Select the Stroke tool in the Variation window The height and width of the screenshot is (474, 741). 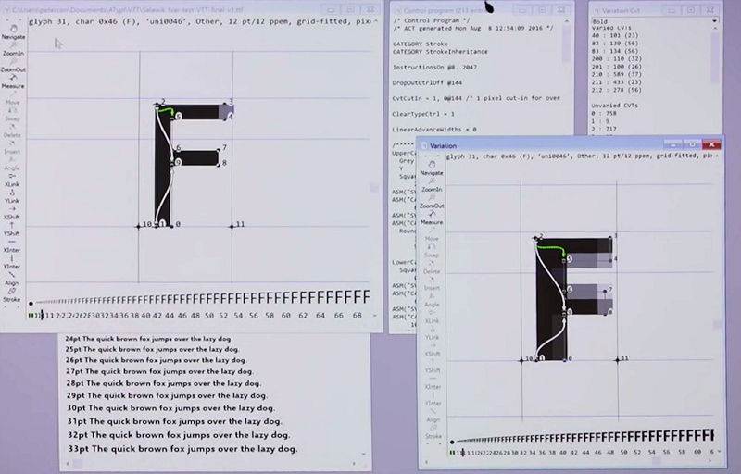[432, 430]
